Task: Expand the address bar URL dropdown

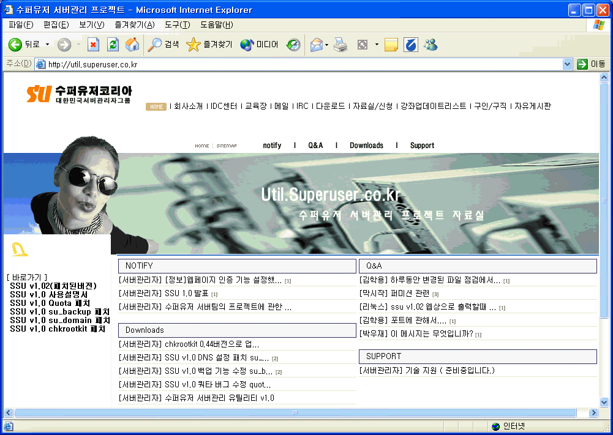Action: pyautogui.click(x=567, y=64)
